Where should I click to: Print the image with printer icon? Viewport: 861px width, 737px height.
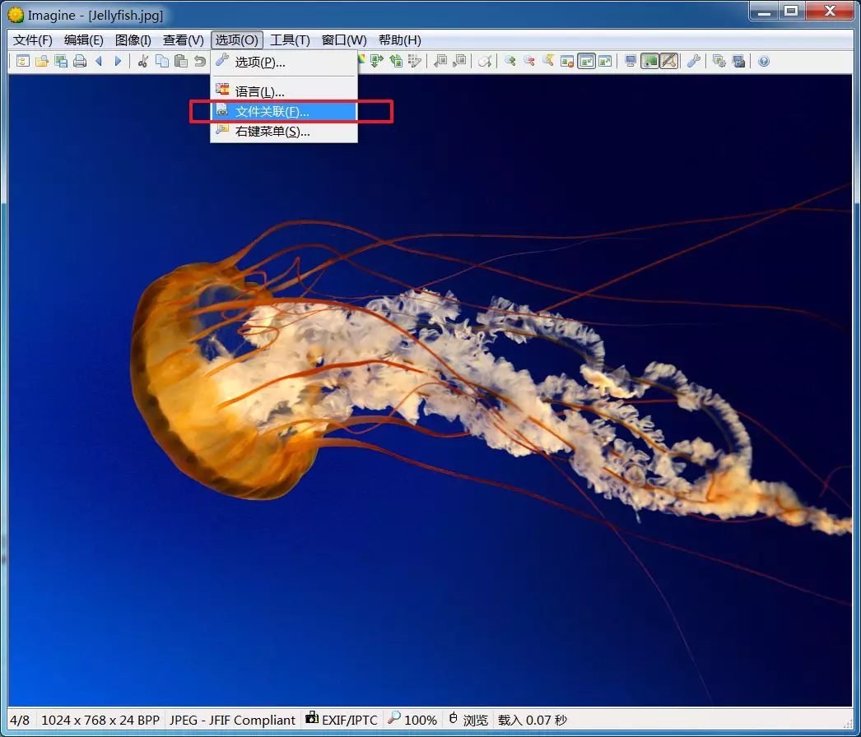point(80,62)
